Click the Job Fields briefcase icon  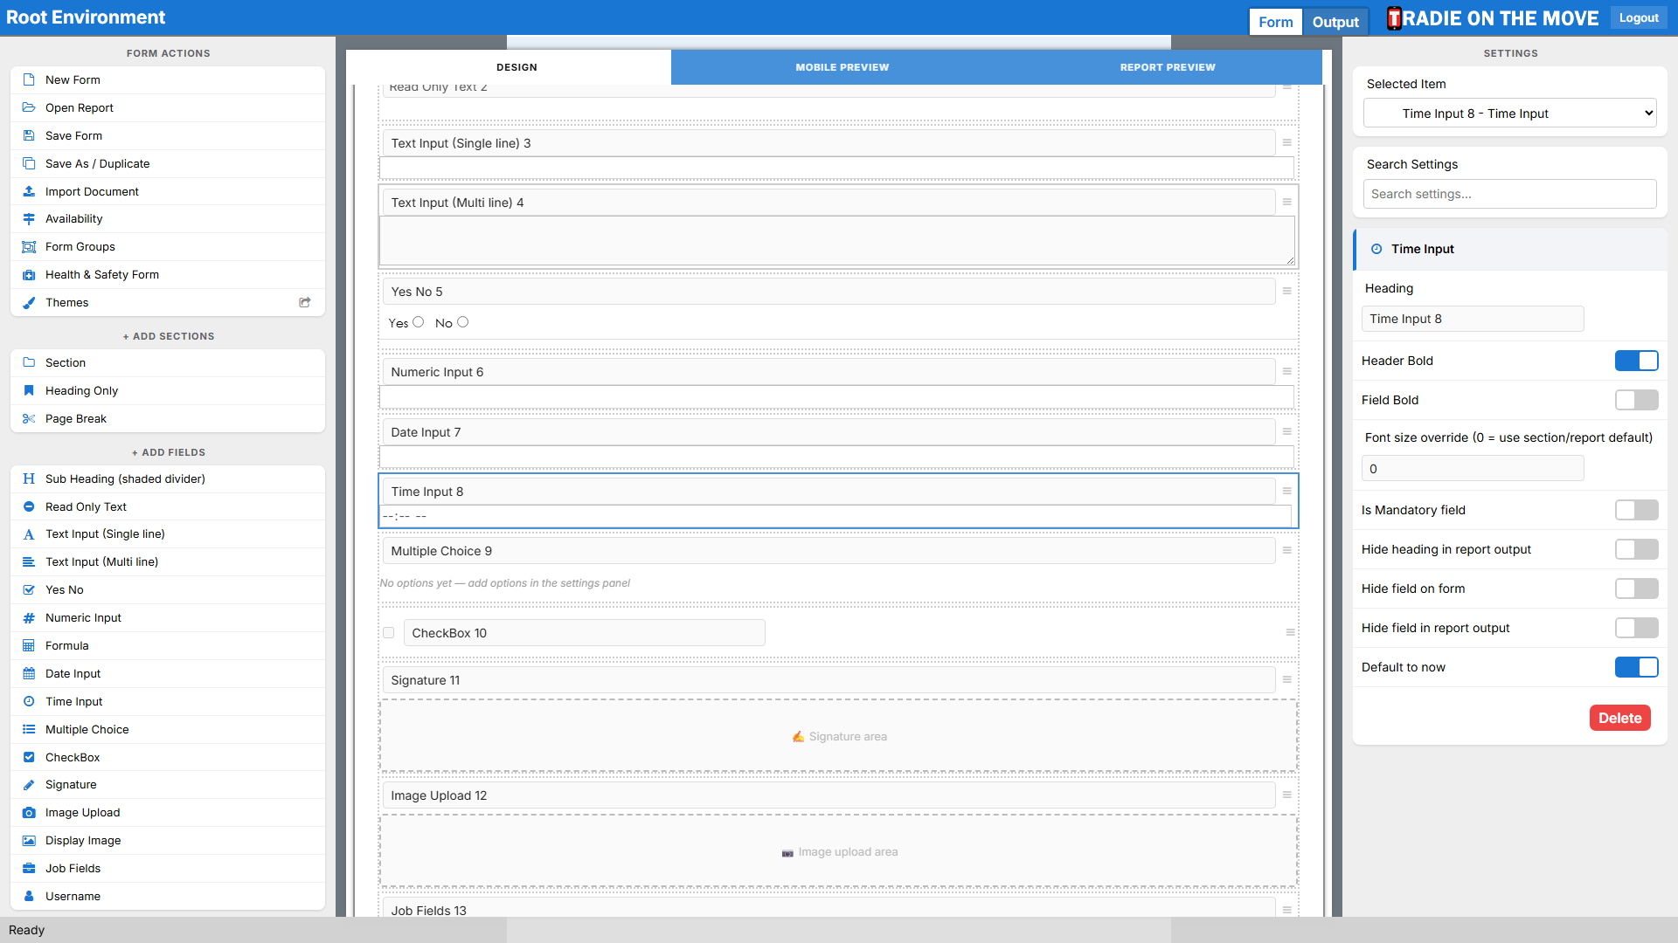click(x=29, y=869)
